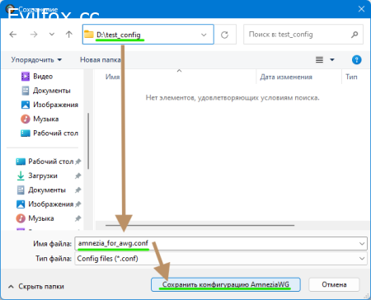Refresh the test_config folder view
This screenshot has width=371, height=300.
pyautogui.click(x=225, y=35)
